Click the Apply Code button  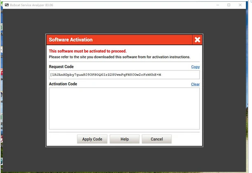pyautogui.click(x=92, y=139)
